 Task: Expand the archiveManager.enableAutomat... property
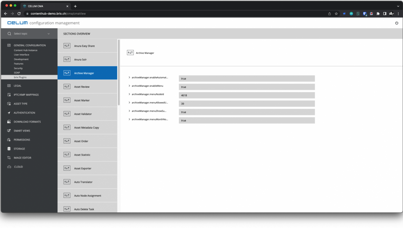129,78
